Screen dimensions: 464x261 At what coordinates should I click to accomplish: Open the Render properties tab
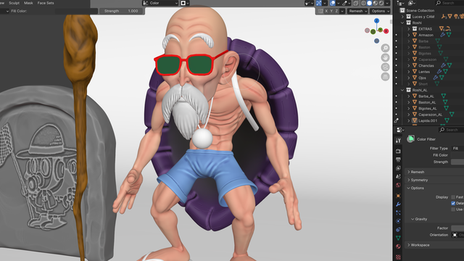coord(398,152)
